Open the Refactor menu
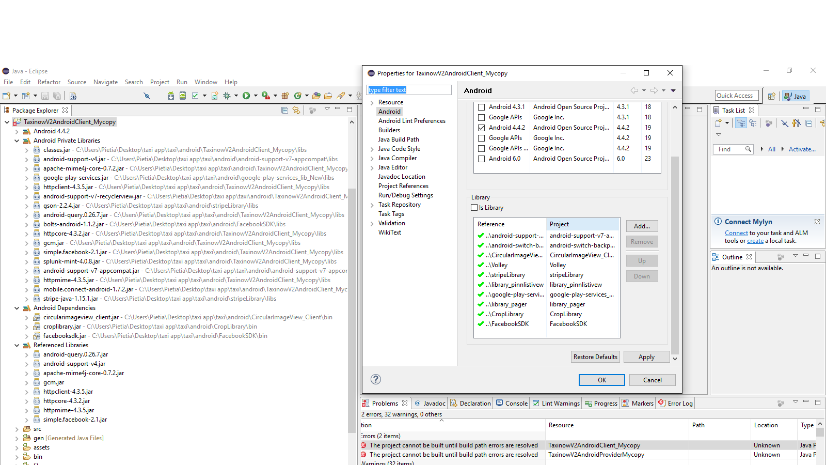 point(49,82)
